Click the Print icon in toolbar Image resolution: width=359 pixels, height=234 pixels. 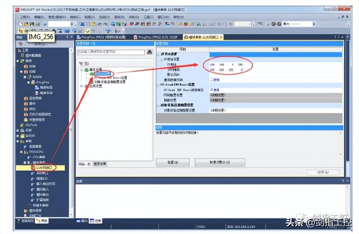(x=38, y=24)
